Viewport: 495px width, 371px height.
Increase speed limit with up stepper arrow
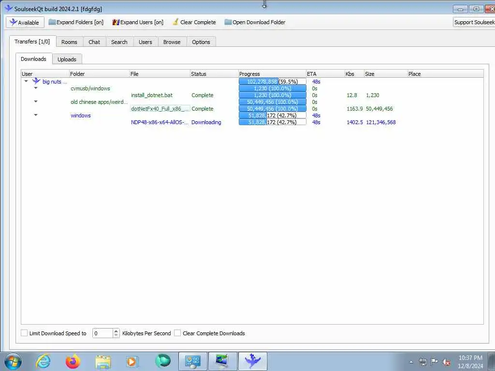point(116,331)
